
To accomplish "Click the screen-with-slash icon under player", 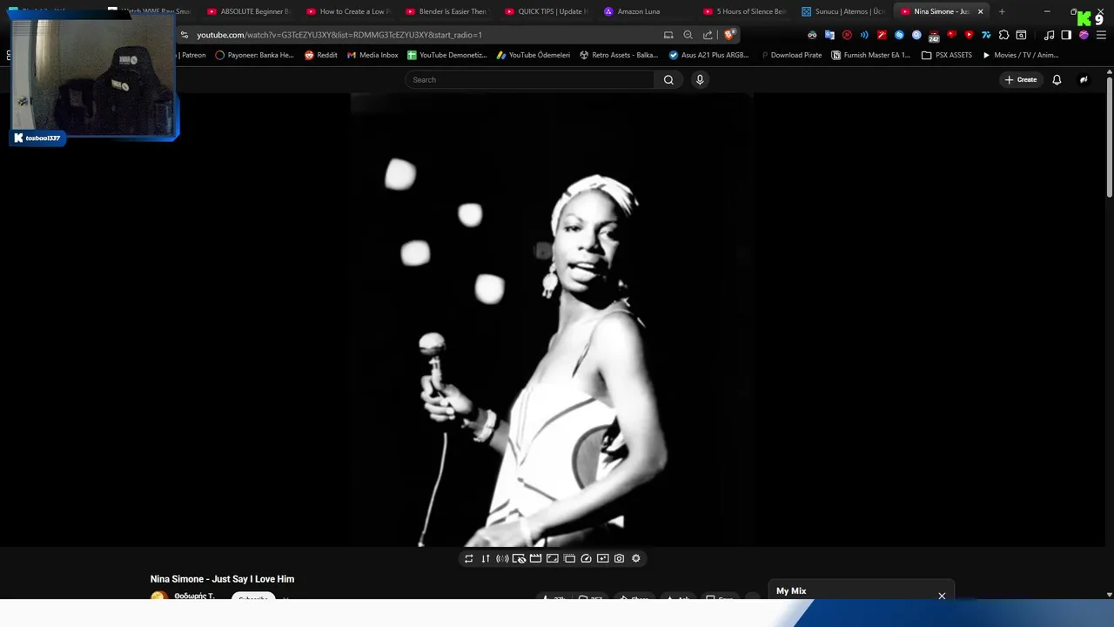I will (519, 558).
